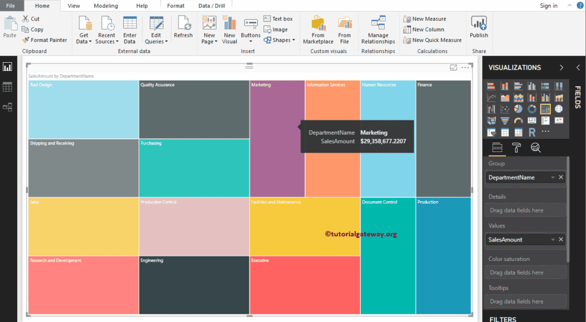Switch to Relationships view in sidebar
Viewport: 586px width, 322px height.
[x=7, y=107]
